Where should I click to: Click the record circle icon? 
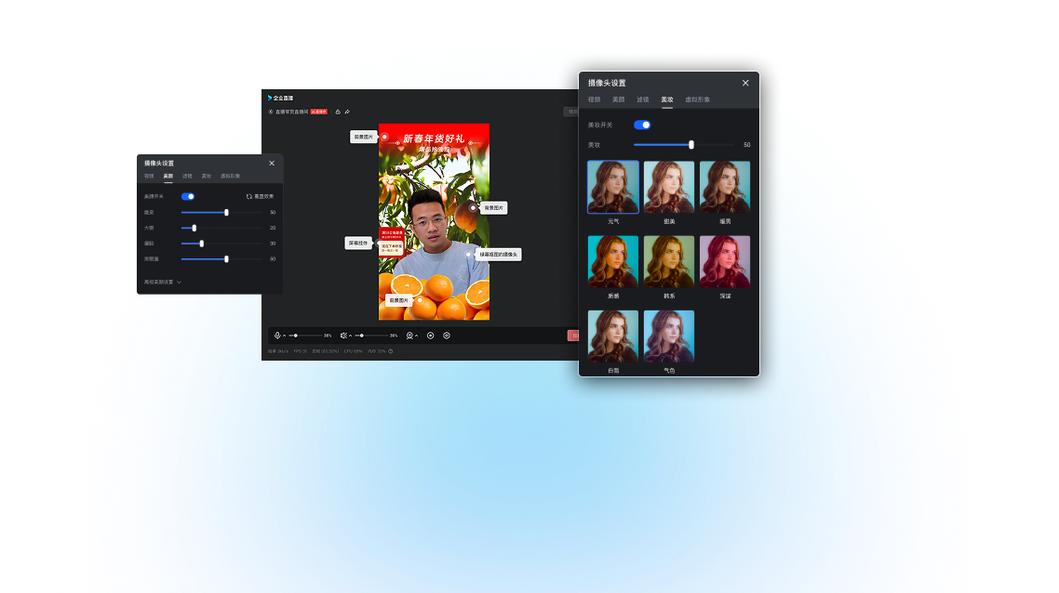coord(431,335)
